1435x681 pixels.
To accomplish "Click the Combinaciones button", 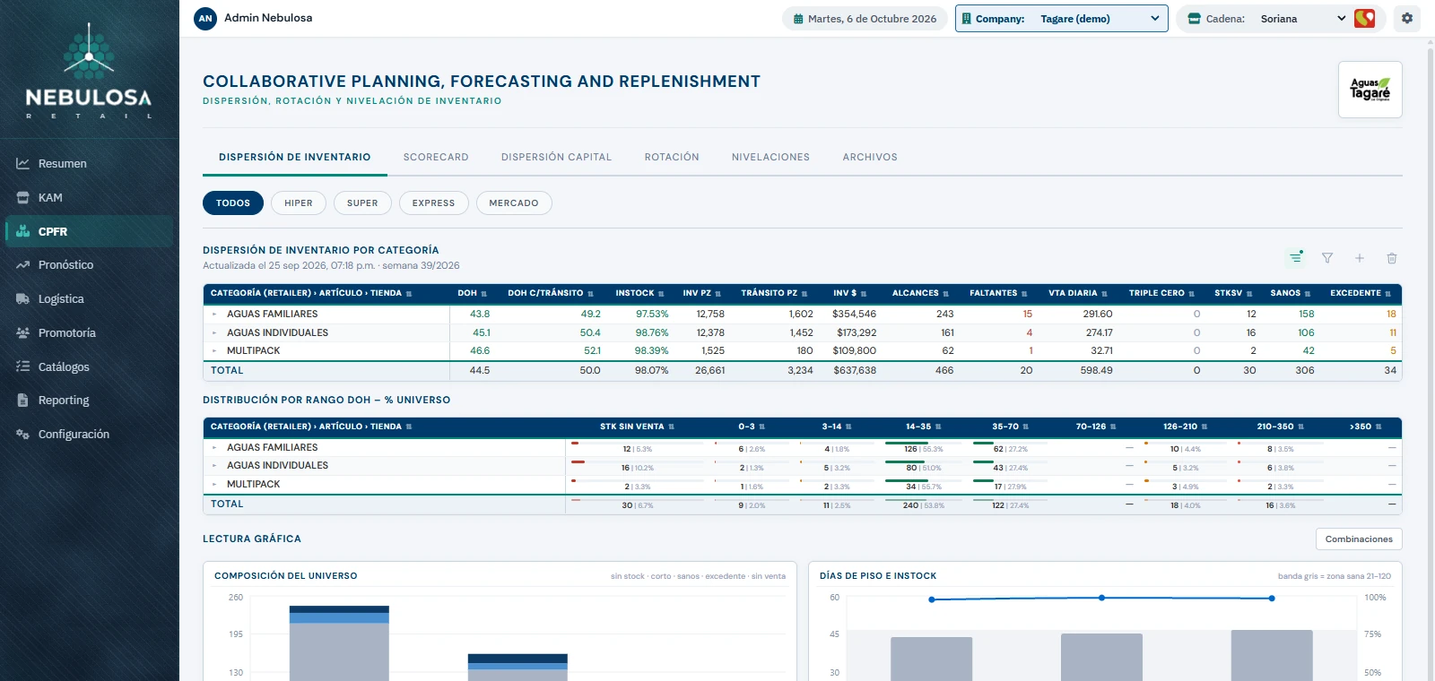I will 1359,539.
